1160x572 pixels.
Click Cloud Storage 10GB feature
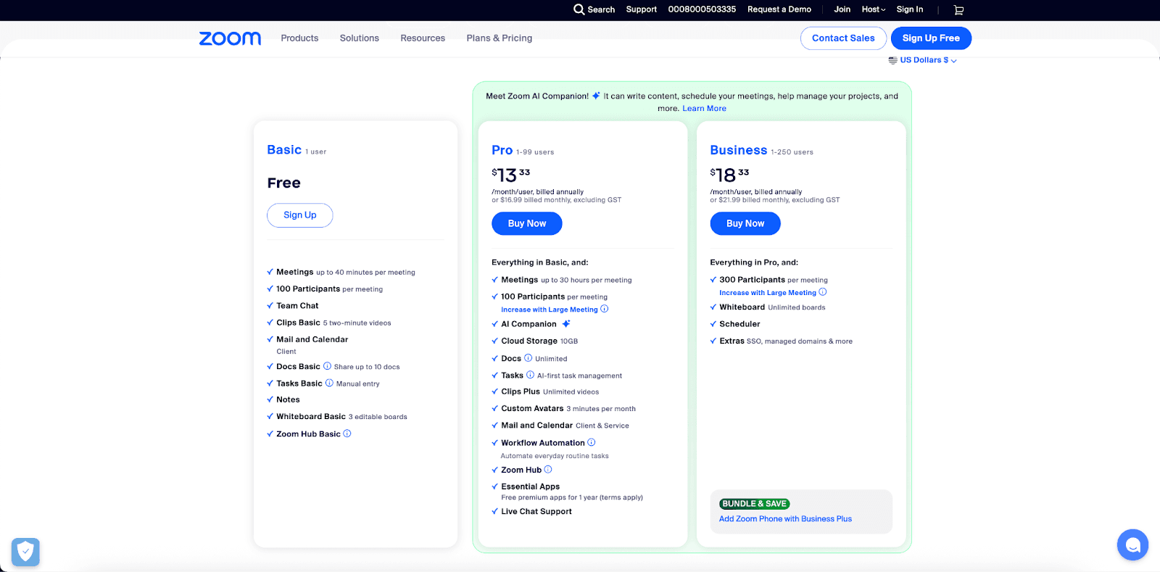point(539,341)
